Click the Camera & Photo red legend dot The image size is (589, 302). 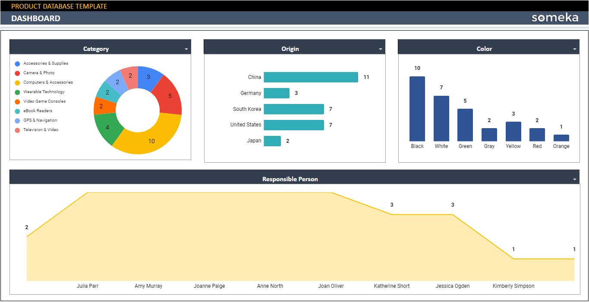pos(17,73)
